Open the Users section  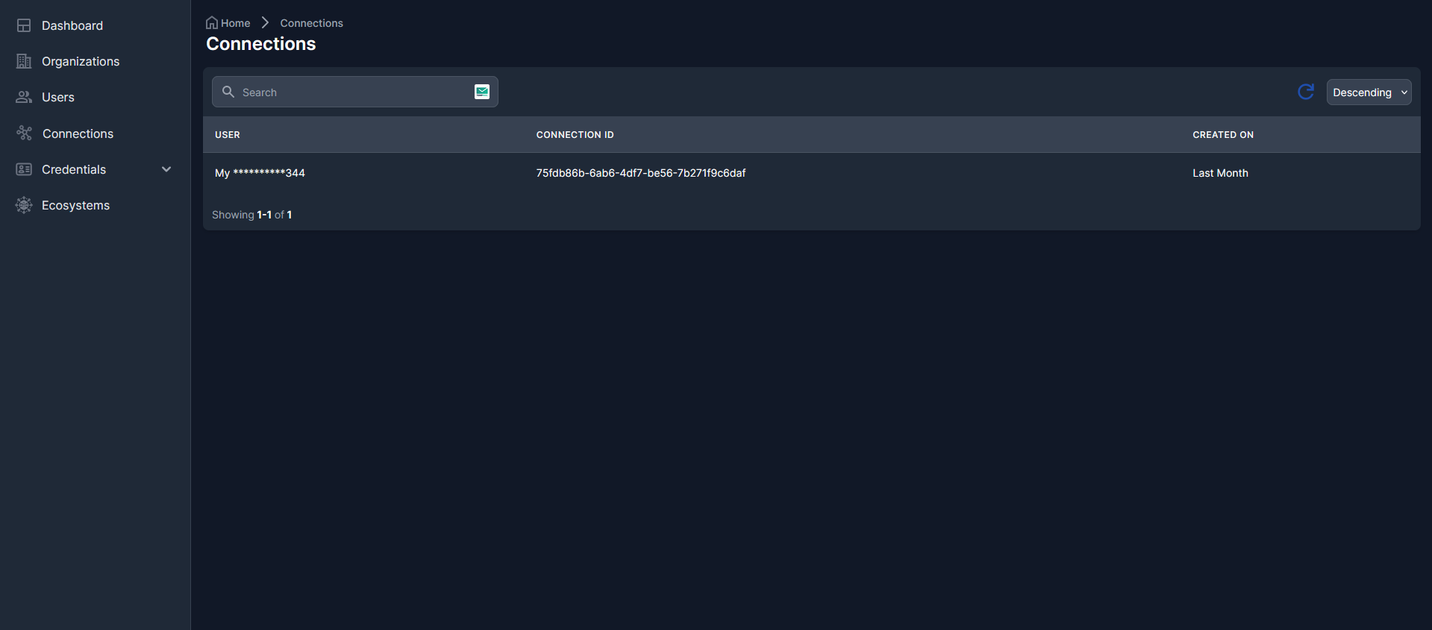pyautogui.click(x=58, y=97)
